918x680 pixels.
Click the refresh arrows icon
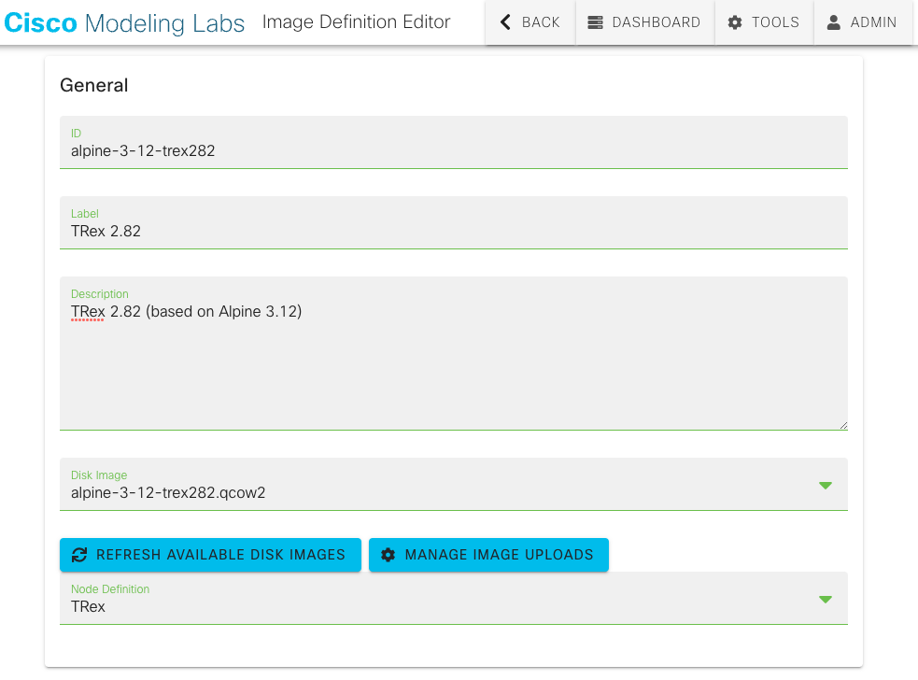[79, 555]
